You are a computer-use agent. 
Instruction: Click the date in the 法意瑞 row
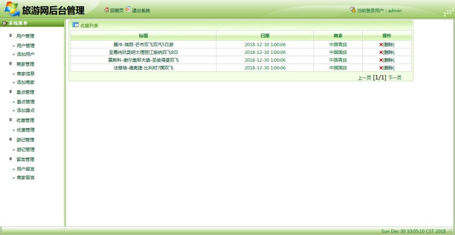(x=265, y=68)
